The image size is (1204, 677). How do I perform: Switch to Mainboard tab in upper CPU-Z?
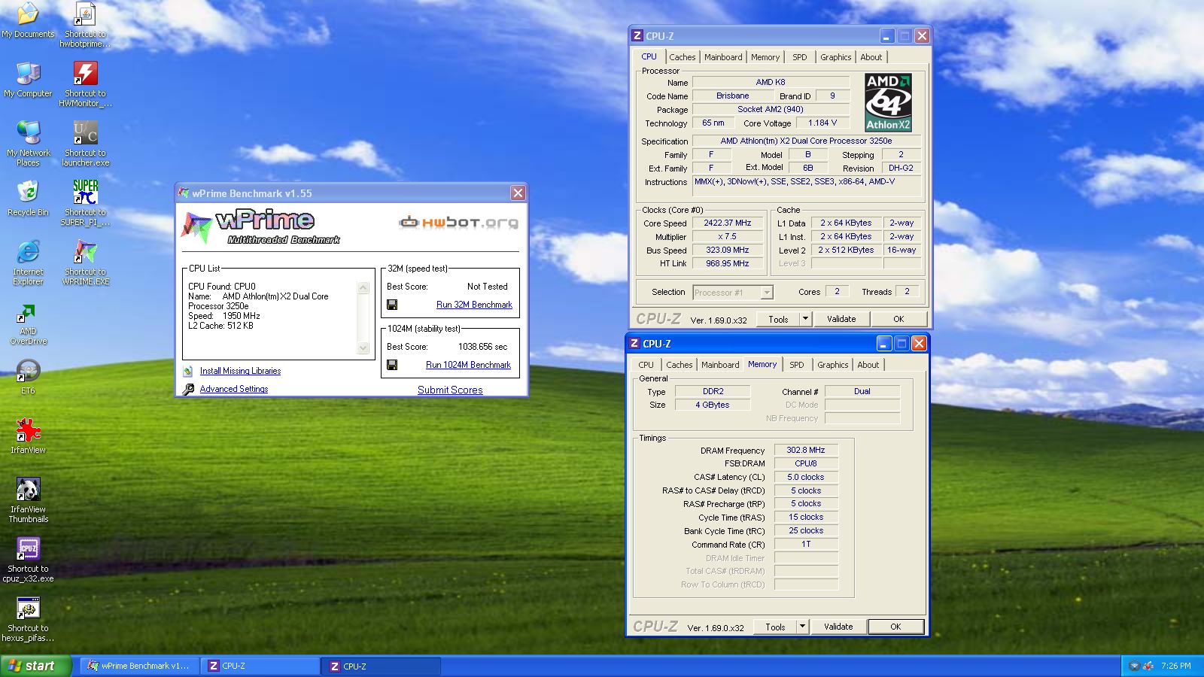(x=723, y=57)
